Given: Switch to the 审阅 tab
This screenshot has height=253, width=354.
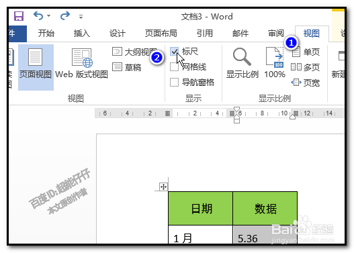Looking at the screenshot, I should point(276,34).
